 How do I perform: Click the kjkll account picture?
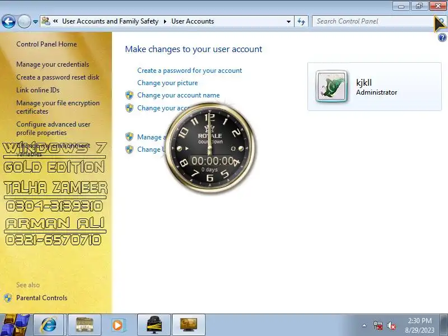tap(332, 86)
